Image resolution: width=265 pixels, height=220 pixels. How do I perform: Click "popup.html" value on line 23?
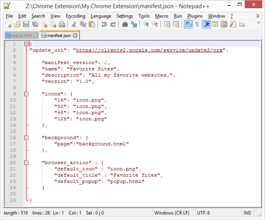(126, 181)
